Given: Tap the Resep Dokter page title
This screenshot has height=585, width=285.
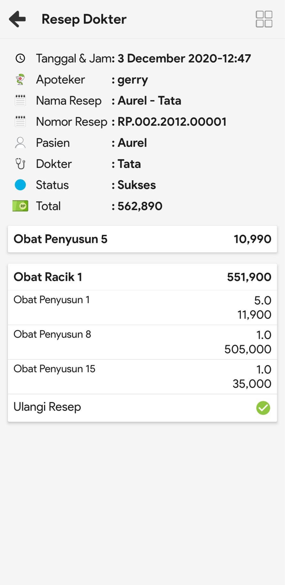Looking at the screenshot, I should (x=84, y=19).
